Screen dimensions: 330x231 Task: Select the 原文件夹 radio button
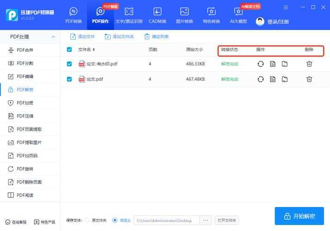[86, 220]
